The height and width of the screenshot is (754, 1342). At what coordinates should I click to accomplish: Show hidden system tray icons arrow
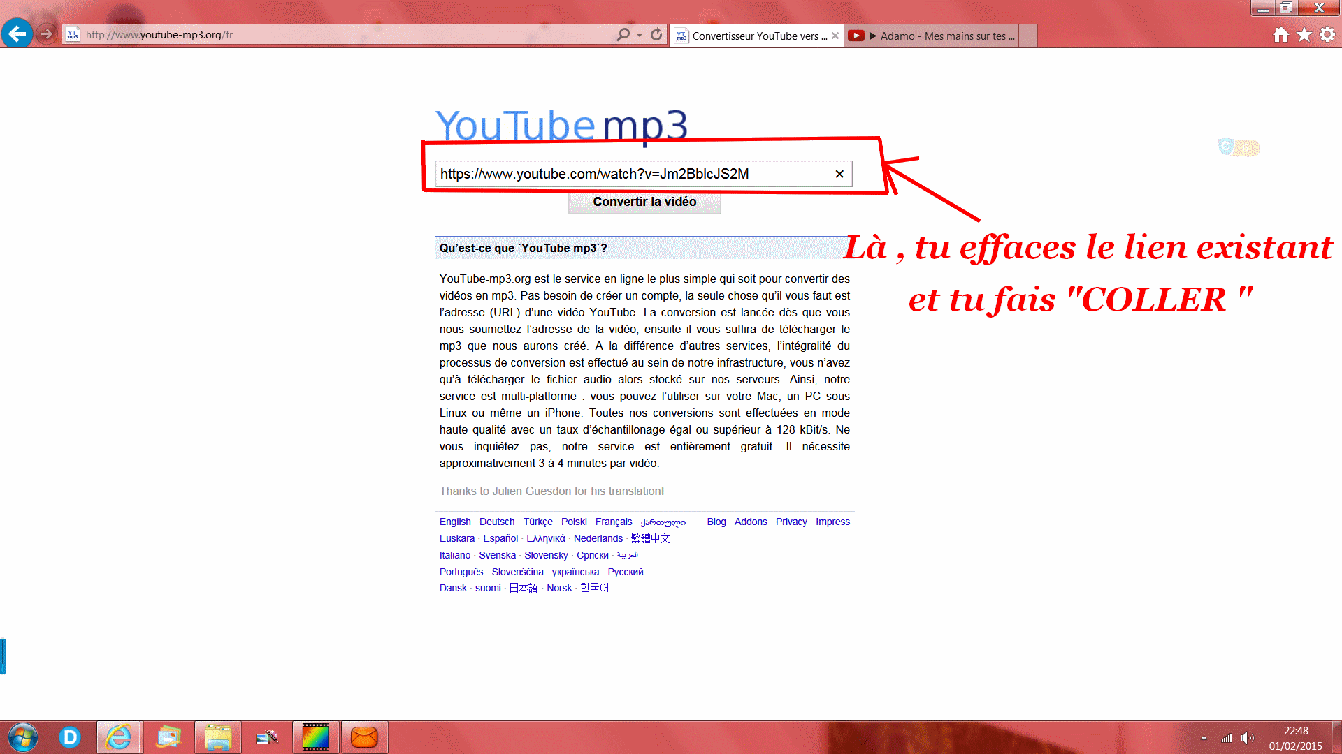(1204, 737)
